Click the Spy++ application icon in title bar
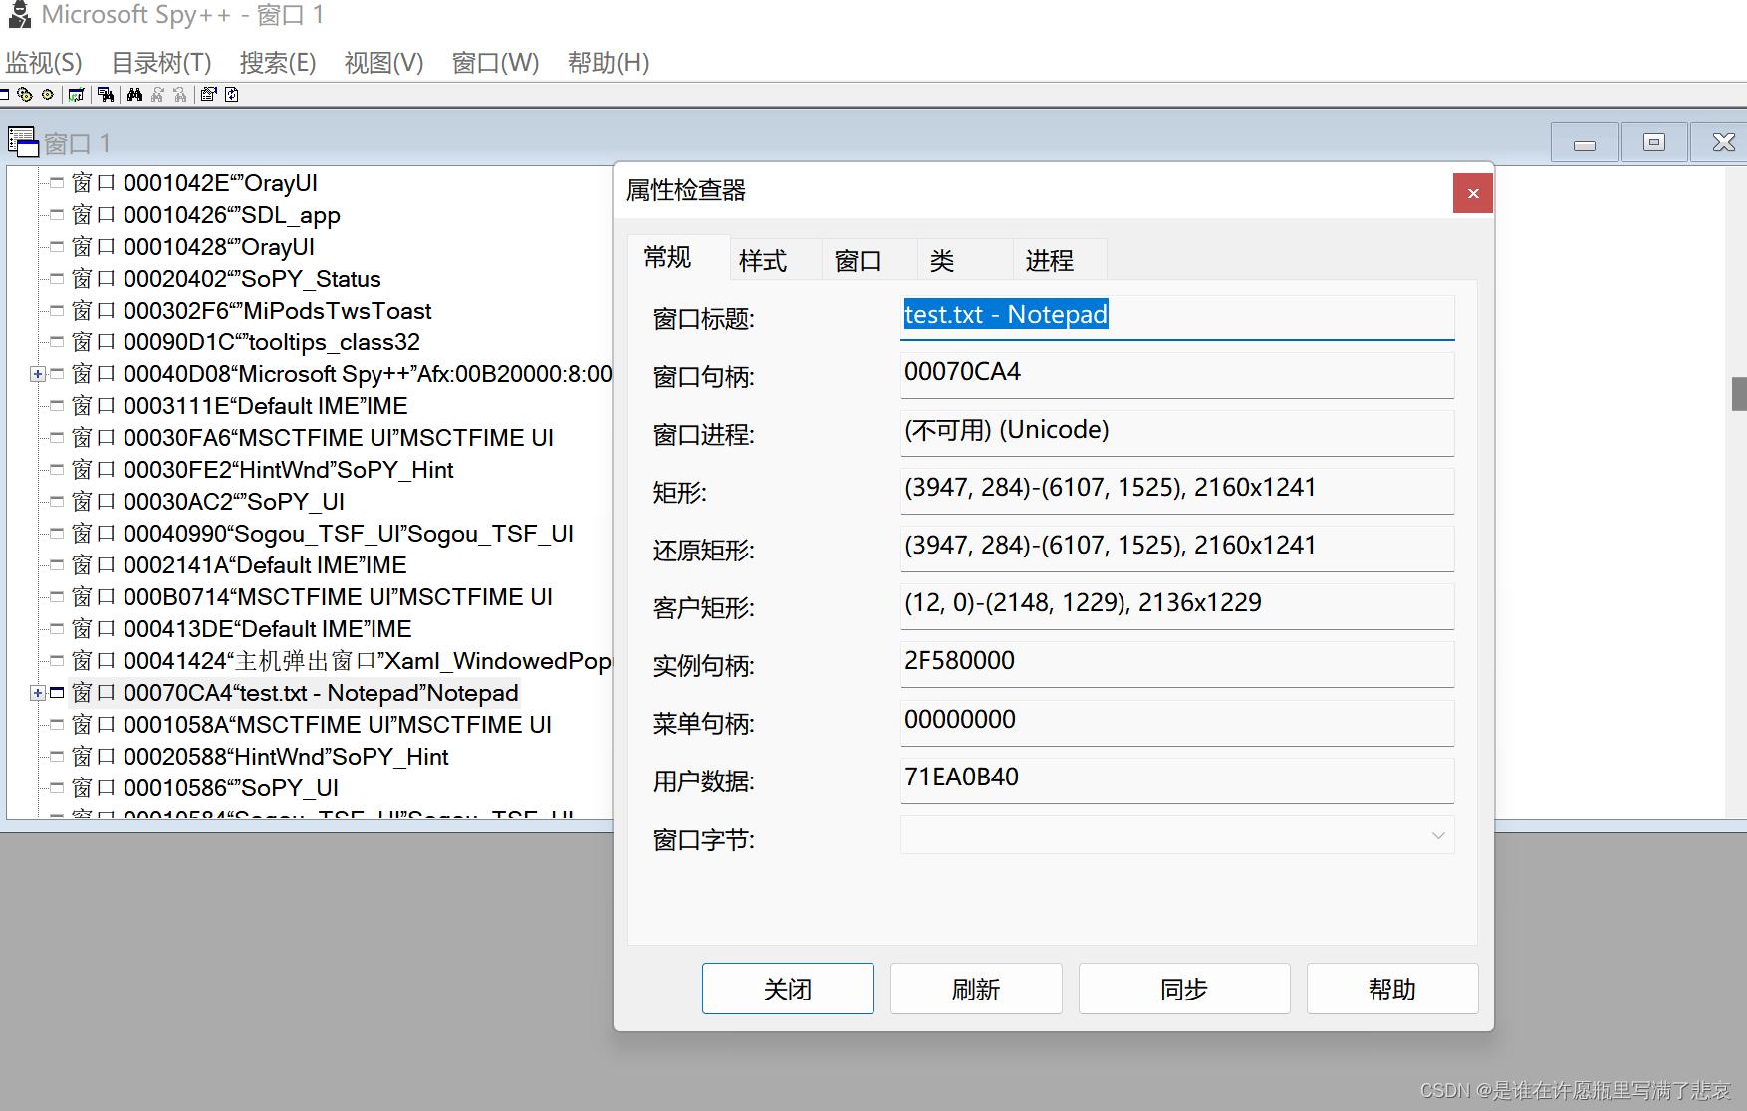The height and width of the screenshot is (1111, 1747). pyautogui.click(x=19, y=14)
